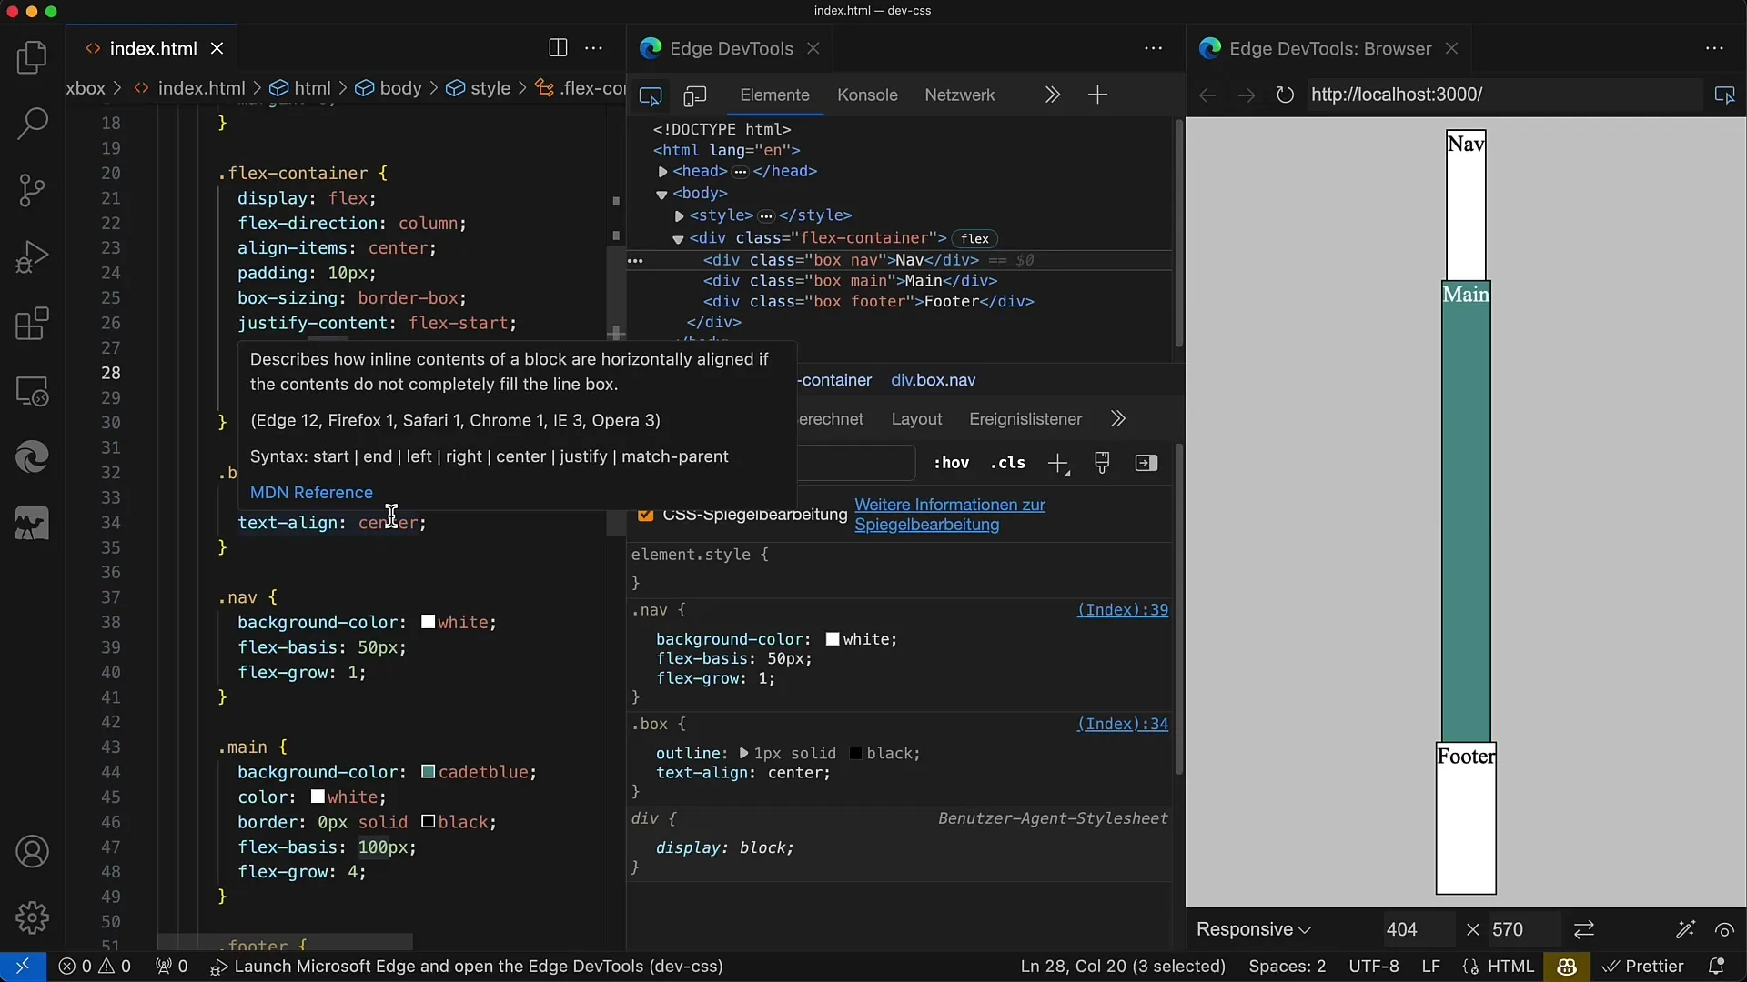The image size is (1747, 982).
Task: Open Source Control view
Action: point(32,190)
